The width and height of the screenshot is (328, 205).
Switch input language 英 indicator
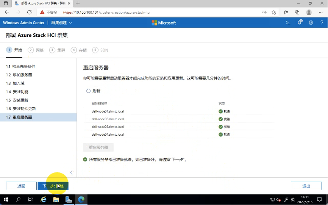click(293, 200)
